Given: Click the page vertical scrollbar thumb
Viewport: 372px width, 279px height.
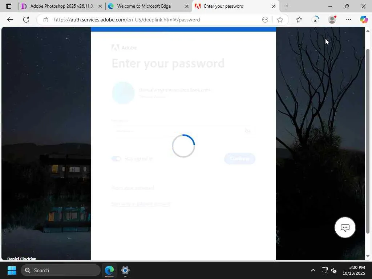Looking at the screenshot, I should 368,141.
